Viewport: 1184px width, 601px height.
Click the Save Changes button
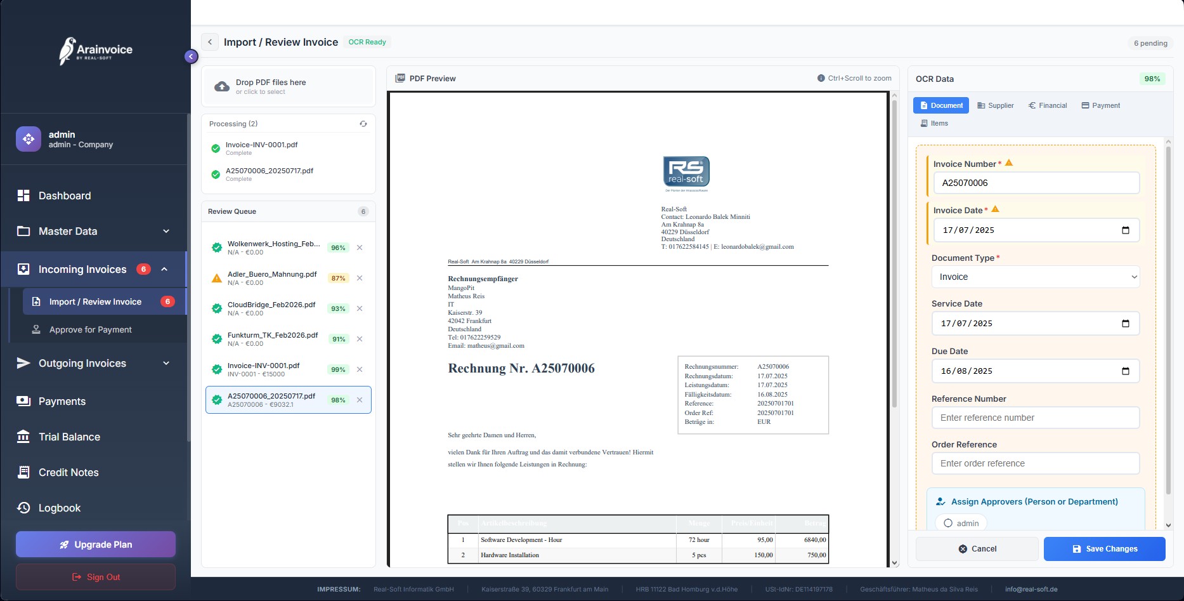1104,549
